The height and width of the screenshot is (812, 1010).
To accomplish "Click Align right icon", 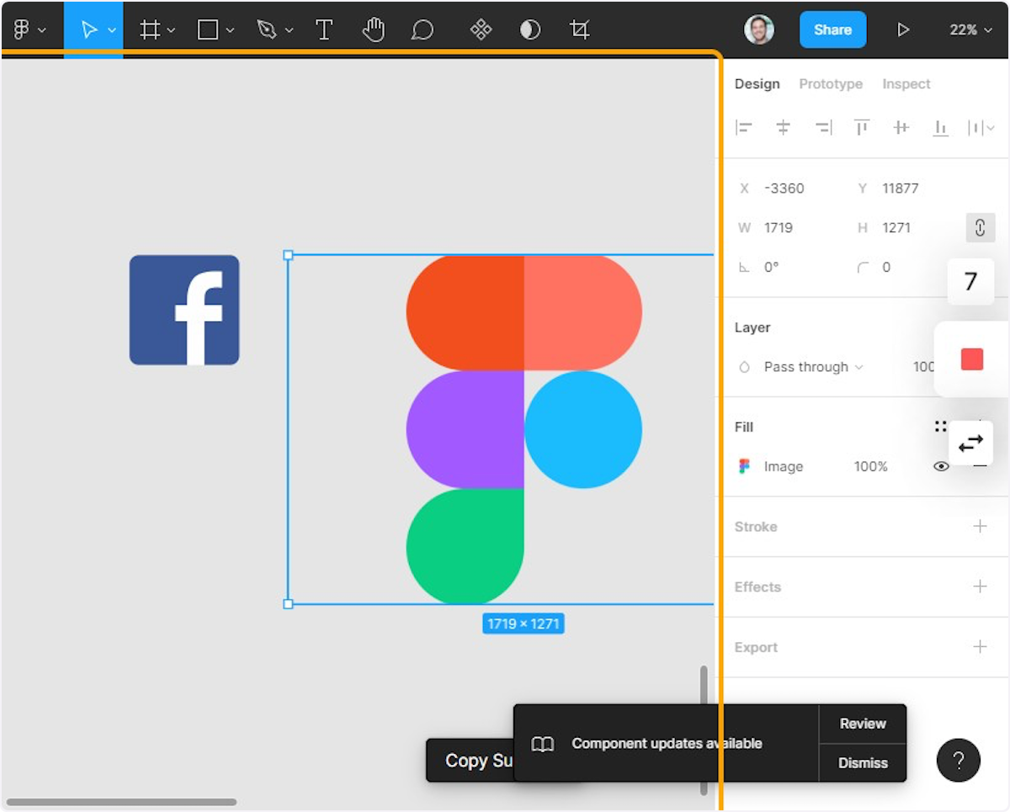I will [823, 128].
